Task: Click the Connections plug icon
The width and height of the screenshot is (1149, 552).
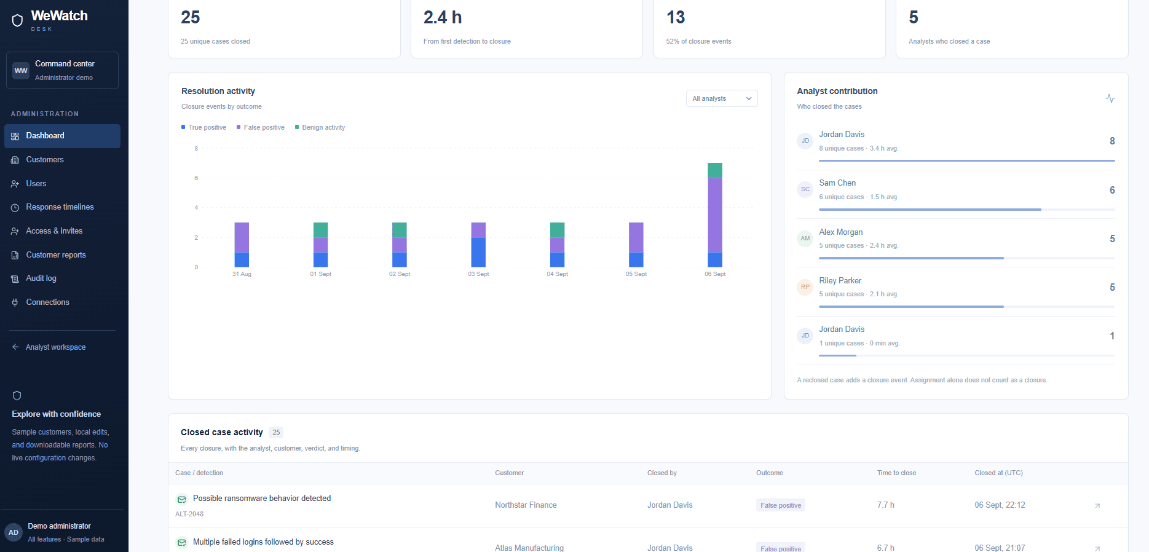Action: [x=15, y=302]
